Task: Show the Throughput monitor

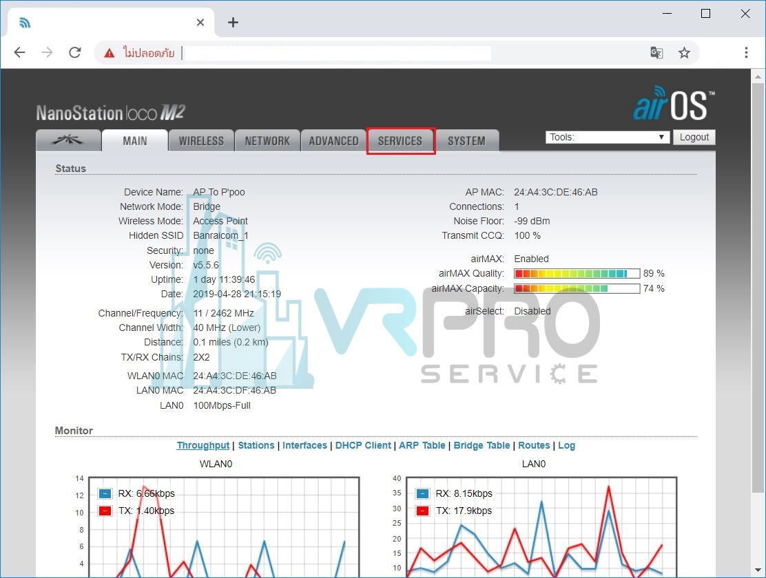Action: 203,445
